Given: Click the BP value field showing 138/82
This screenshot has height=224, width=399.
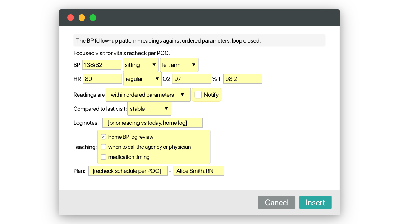Looking at the screenshot, I should [x=102, y=65].
